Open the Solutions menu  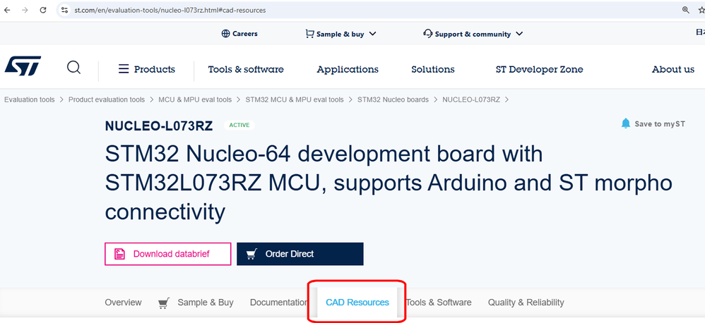tap(433, 70)
